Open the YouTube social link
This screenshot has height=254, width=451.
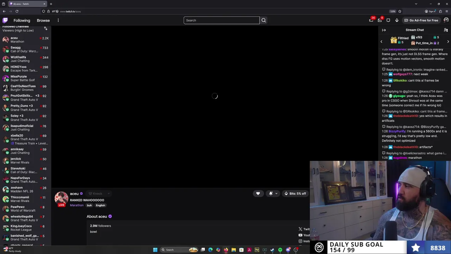tap(304, 235)
